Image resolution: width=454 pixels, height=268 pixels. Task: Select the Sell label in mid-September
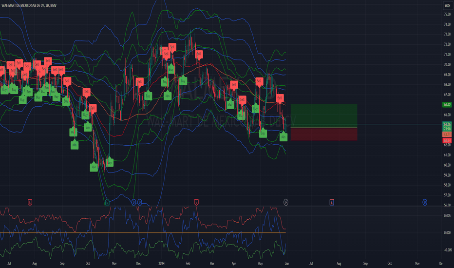click(x=67, y=81)
